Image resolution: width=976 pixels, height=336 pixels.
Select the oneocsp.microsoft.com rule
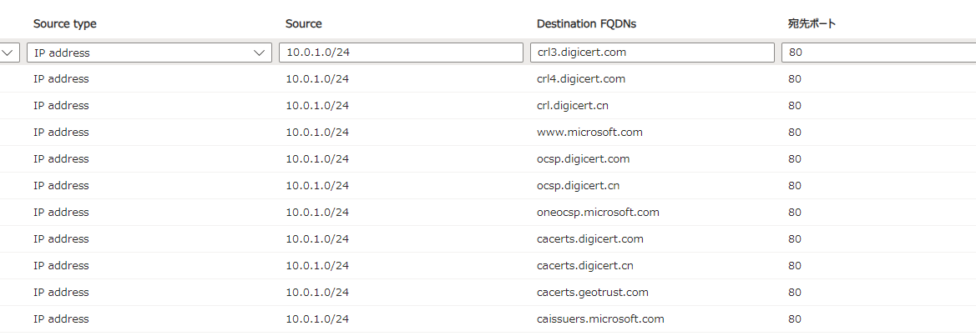[x=598, y=213]
